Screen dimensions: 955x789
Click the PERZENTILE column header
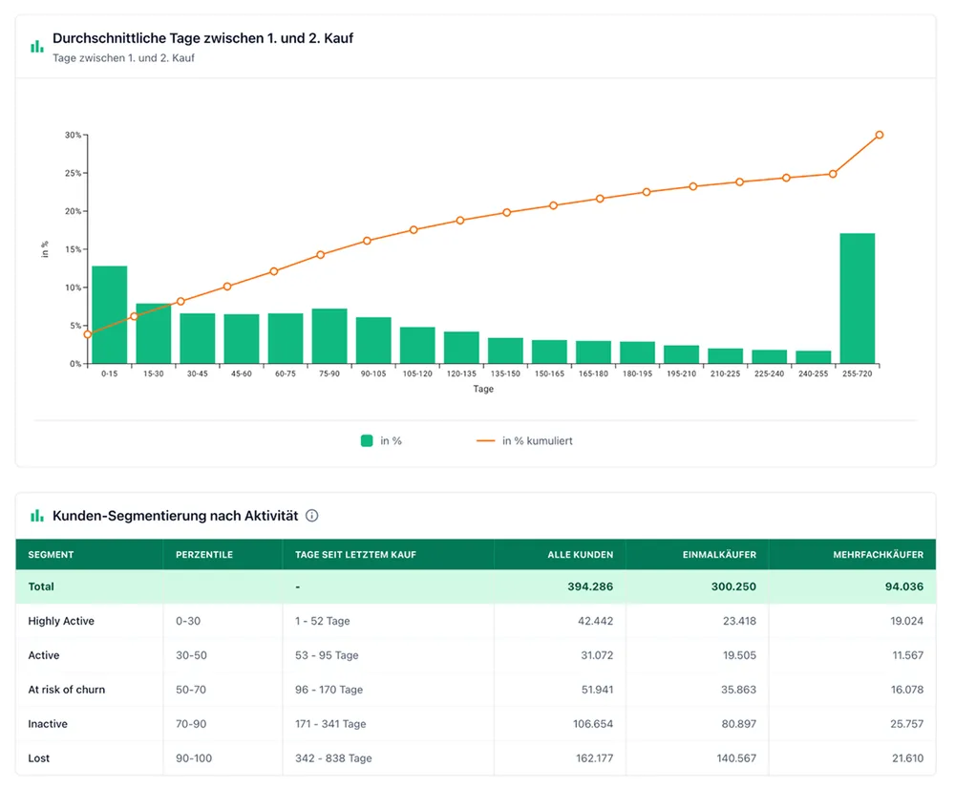pyautogui.click(x=204, y=554)
